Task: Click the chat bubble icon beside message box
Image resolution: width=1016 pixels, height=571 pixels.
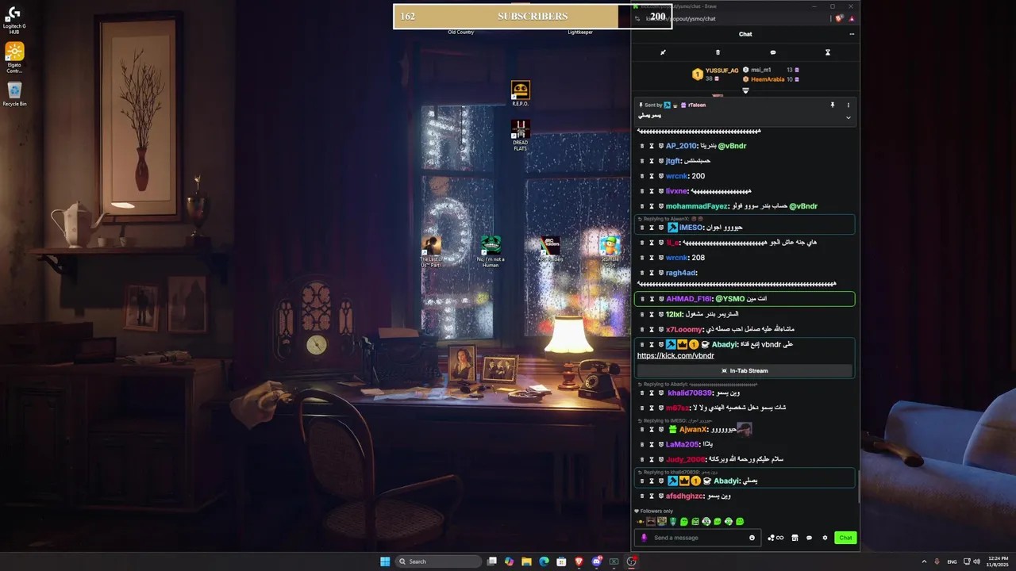Action: (x=809, y=538)
